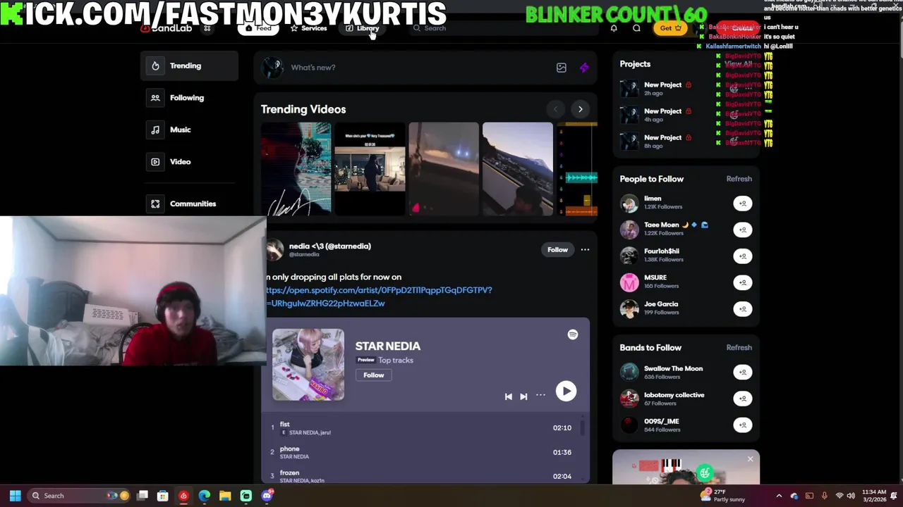Open Discord from taskbar
903x507 pixels.
tap(267, 496)
